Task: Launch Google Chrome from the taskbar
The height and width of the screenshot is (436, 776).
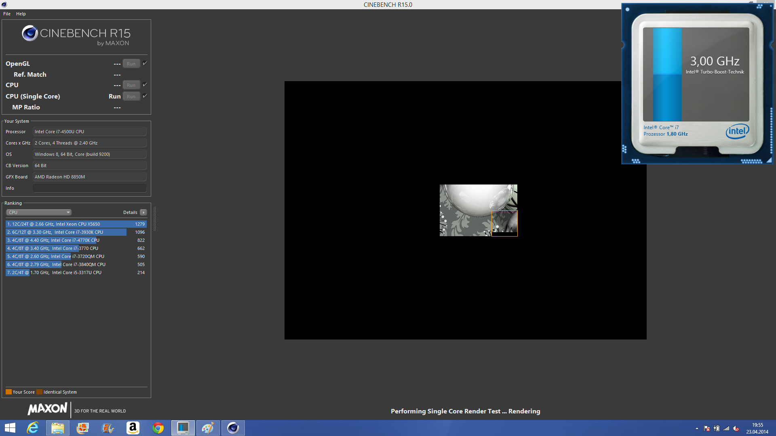Action: point(158,428)
